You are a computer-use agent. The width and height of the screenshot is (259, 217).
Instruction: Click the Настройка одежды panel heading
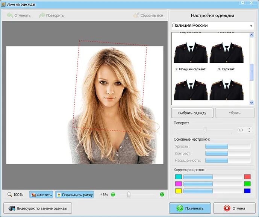pos(212,15)
